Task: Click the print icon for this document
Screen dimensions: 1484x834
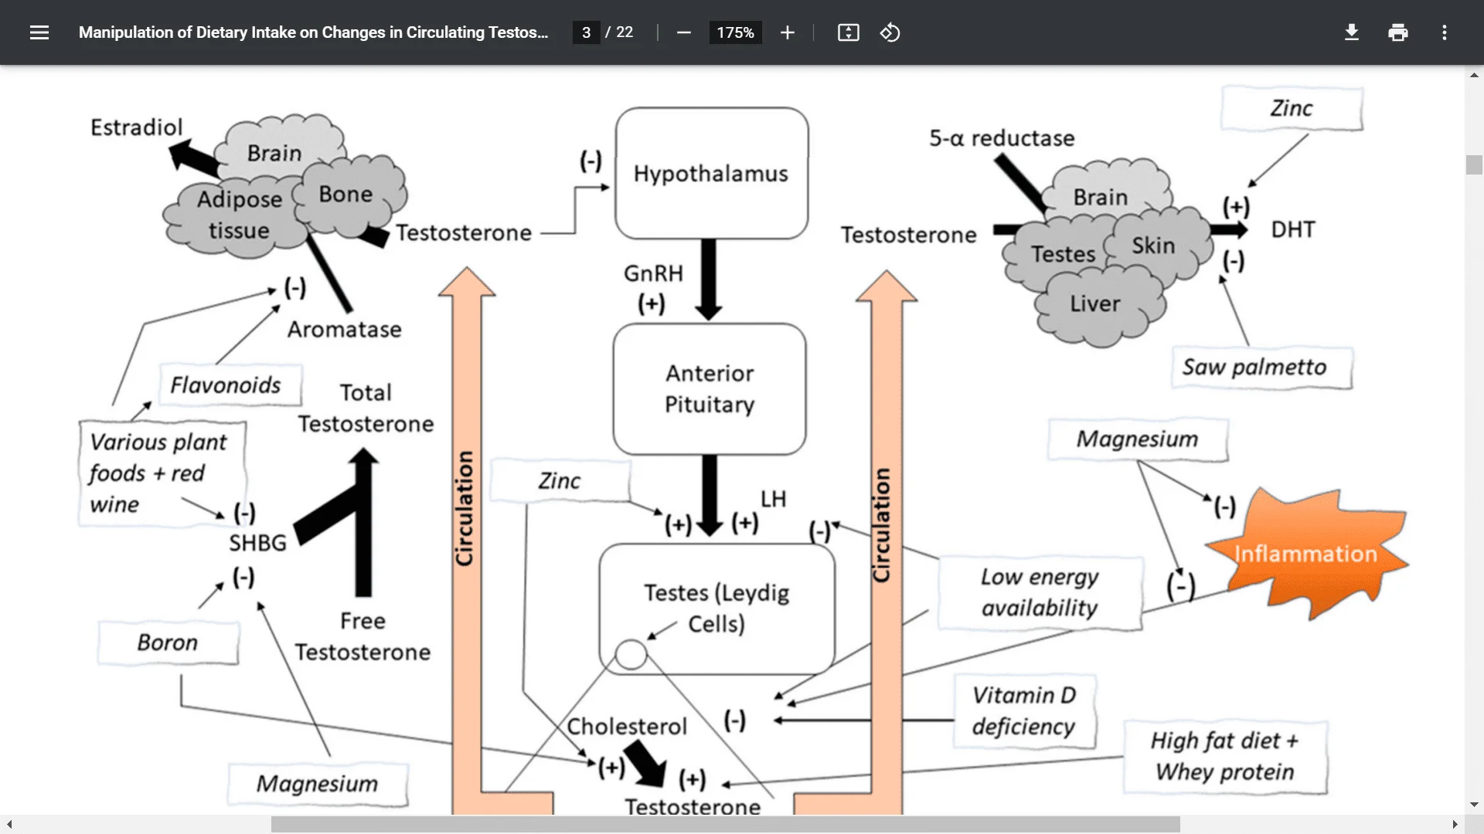Action: tap(1397, 32)
